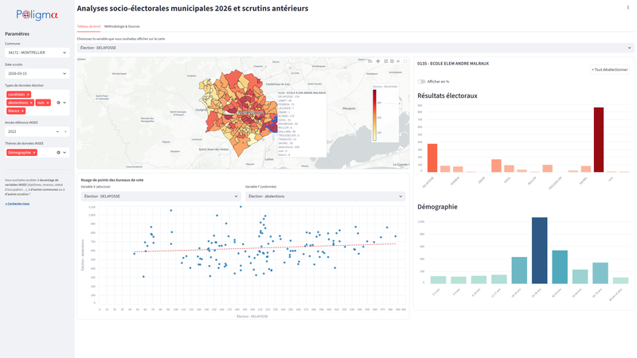Select the pan tool on the map toolbar
Screen dimensions: 637x358
pyautogui.click(x=377, y=61)
